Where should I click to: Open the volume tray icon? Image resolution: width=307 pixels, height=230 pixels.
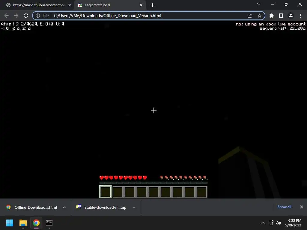tap(278, 223)
